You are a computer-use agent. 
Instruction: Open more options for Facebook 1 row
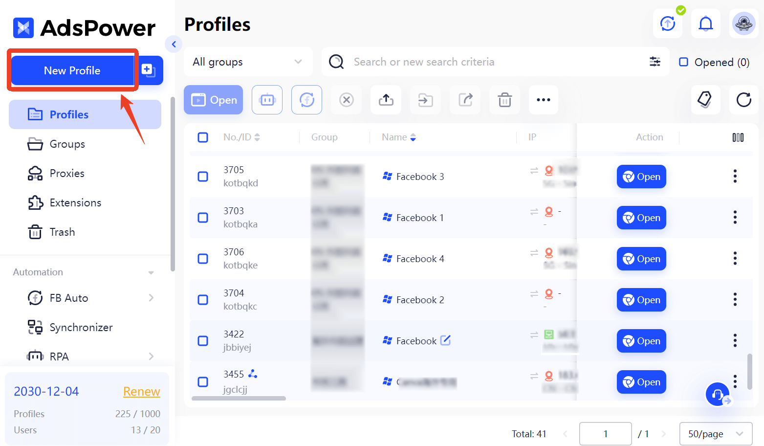tap(735, 218)
